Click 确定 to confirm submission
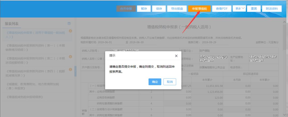The width and height of the screenshot is (288, 117). 155,82
